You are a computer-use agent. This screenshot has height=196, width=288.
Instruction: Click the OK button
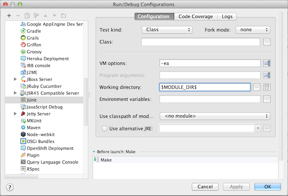pos(268,187)
